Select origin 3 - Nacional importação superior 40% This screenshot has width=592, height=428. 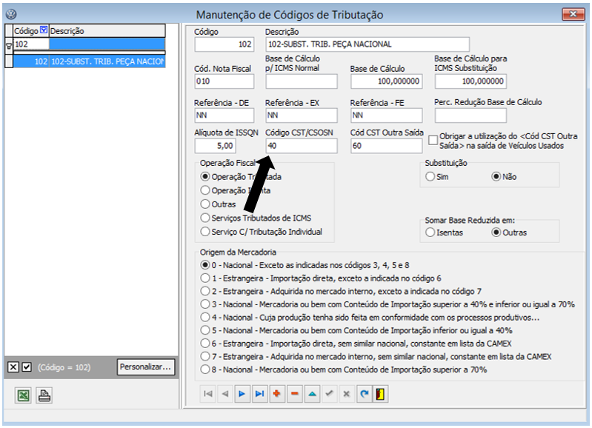click(205, 304)
